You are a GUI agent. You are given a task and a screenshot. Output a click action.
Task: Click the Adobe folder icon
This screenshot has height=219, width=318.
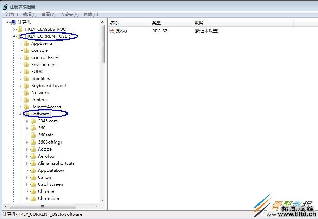coord(34,149)
